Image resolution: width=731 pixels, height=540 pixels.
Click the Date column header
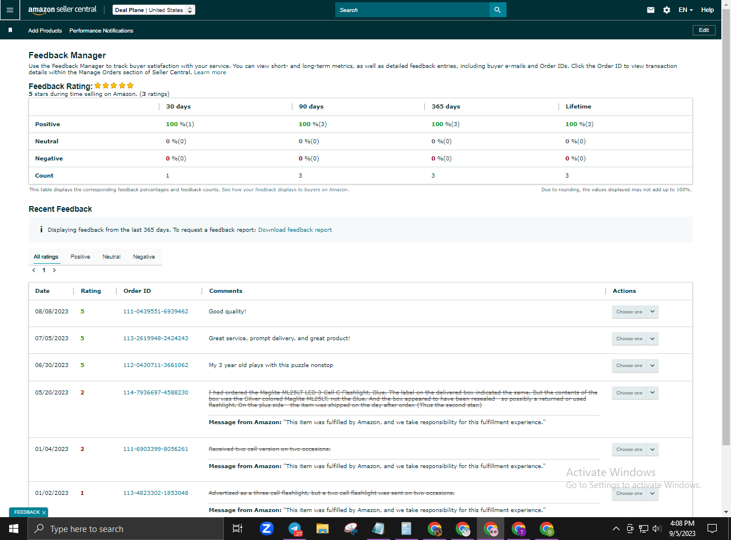coord(42,291)
